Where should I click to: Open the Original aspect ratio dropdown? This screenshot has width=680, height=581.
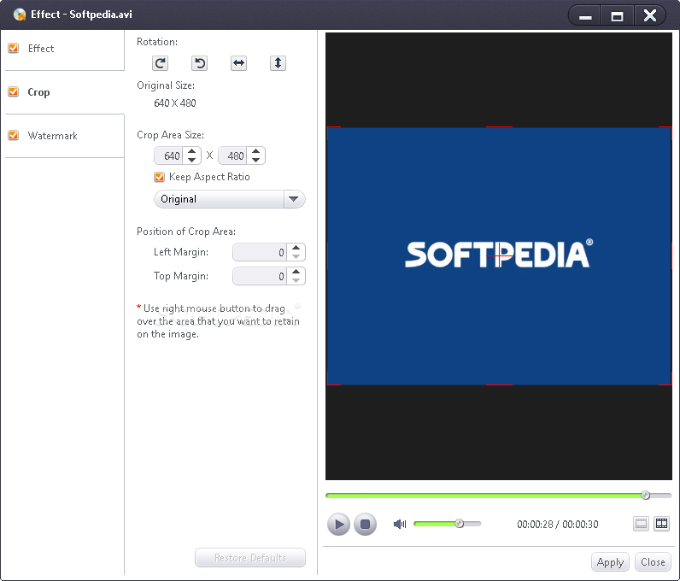coord(230,199)
